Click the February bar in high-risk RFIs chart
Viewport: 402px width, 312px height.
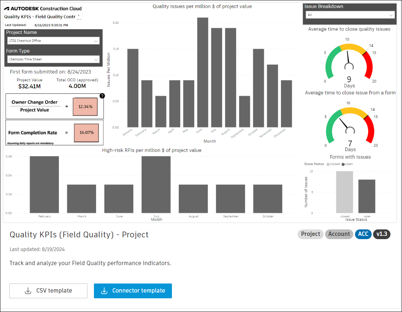(44, 185)
